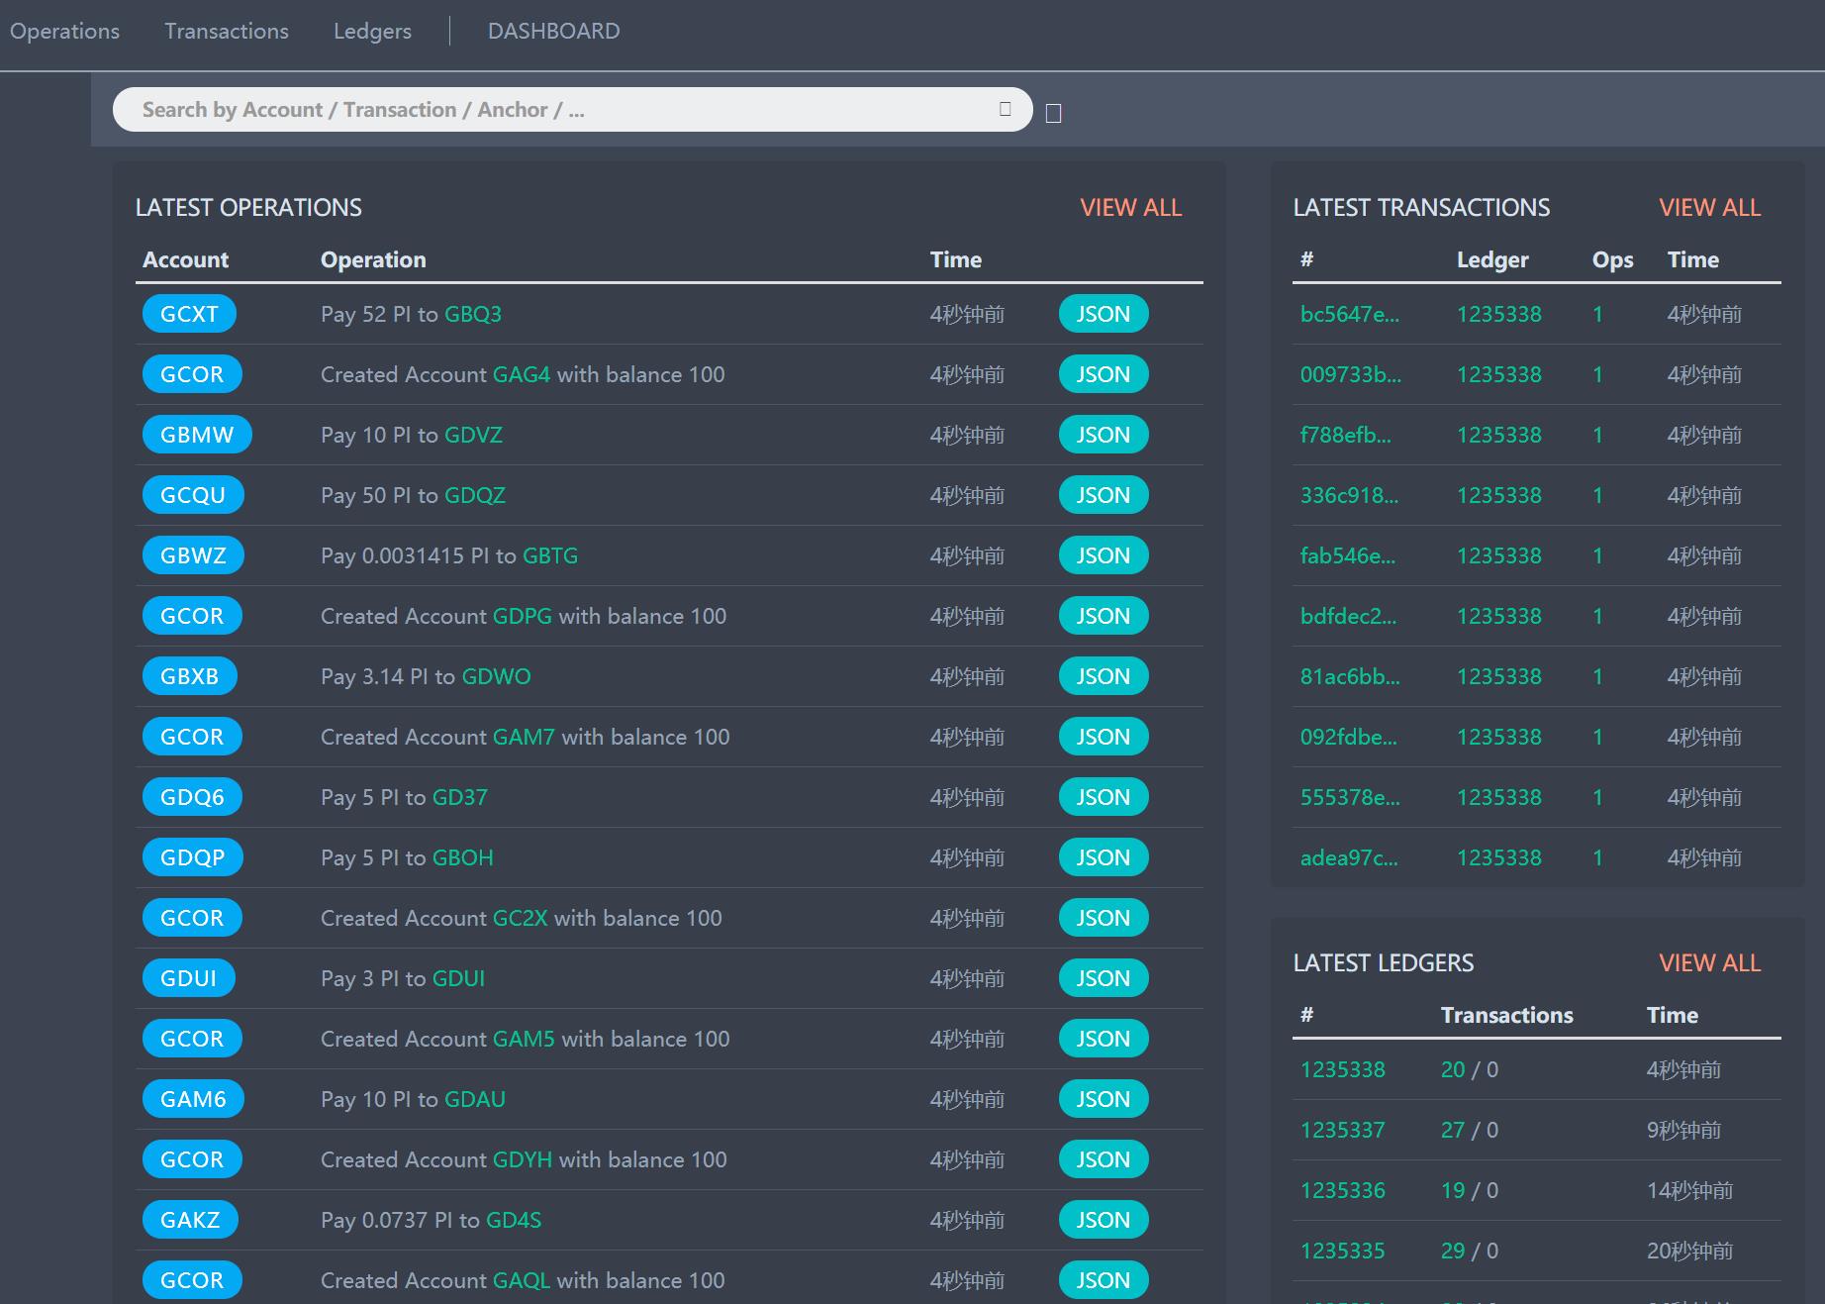The image size is (1825, 1304).
Task: Open destination account GDWO link
Action: [x=497, y=676]
